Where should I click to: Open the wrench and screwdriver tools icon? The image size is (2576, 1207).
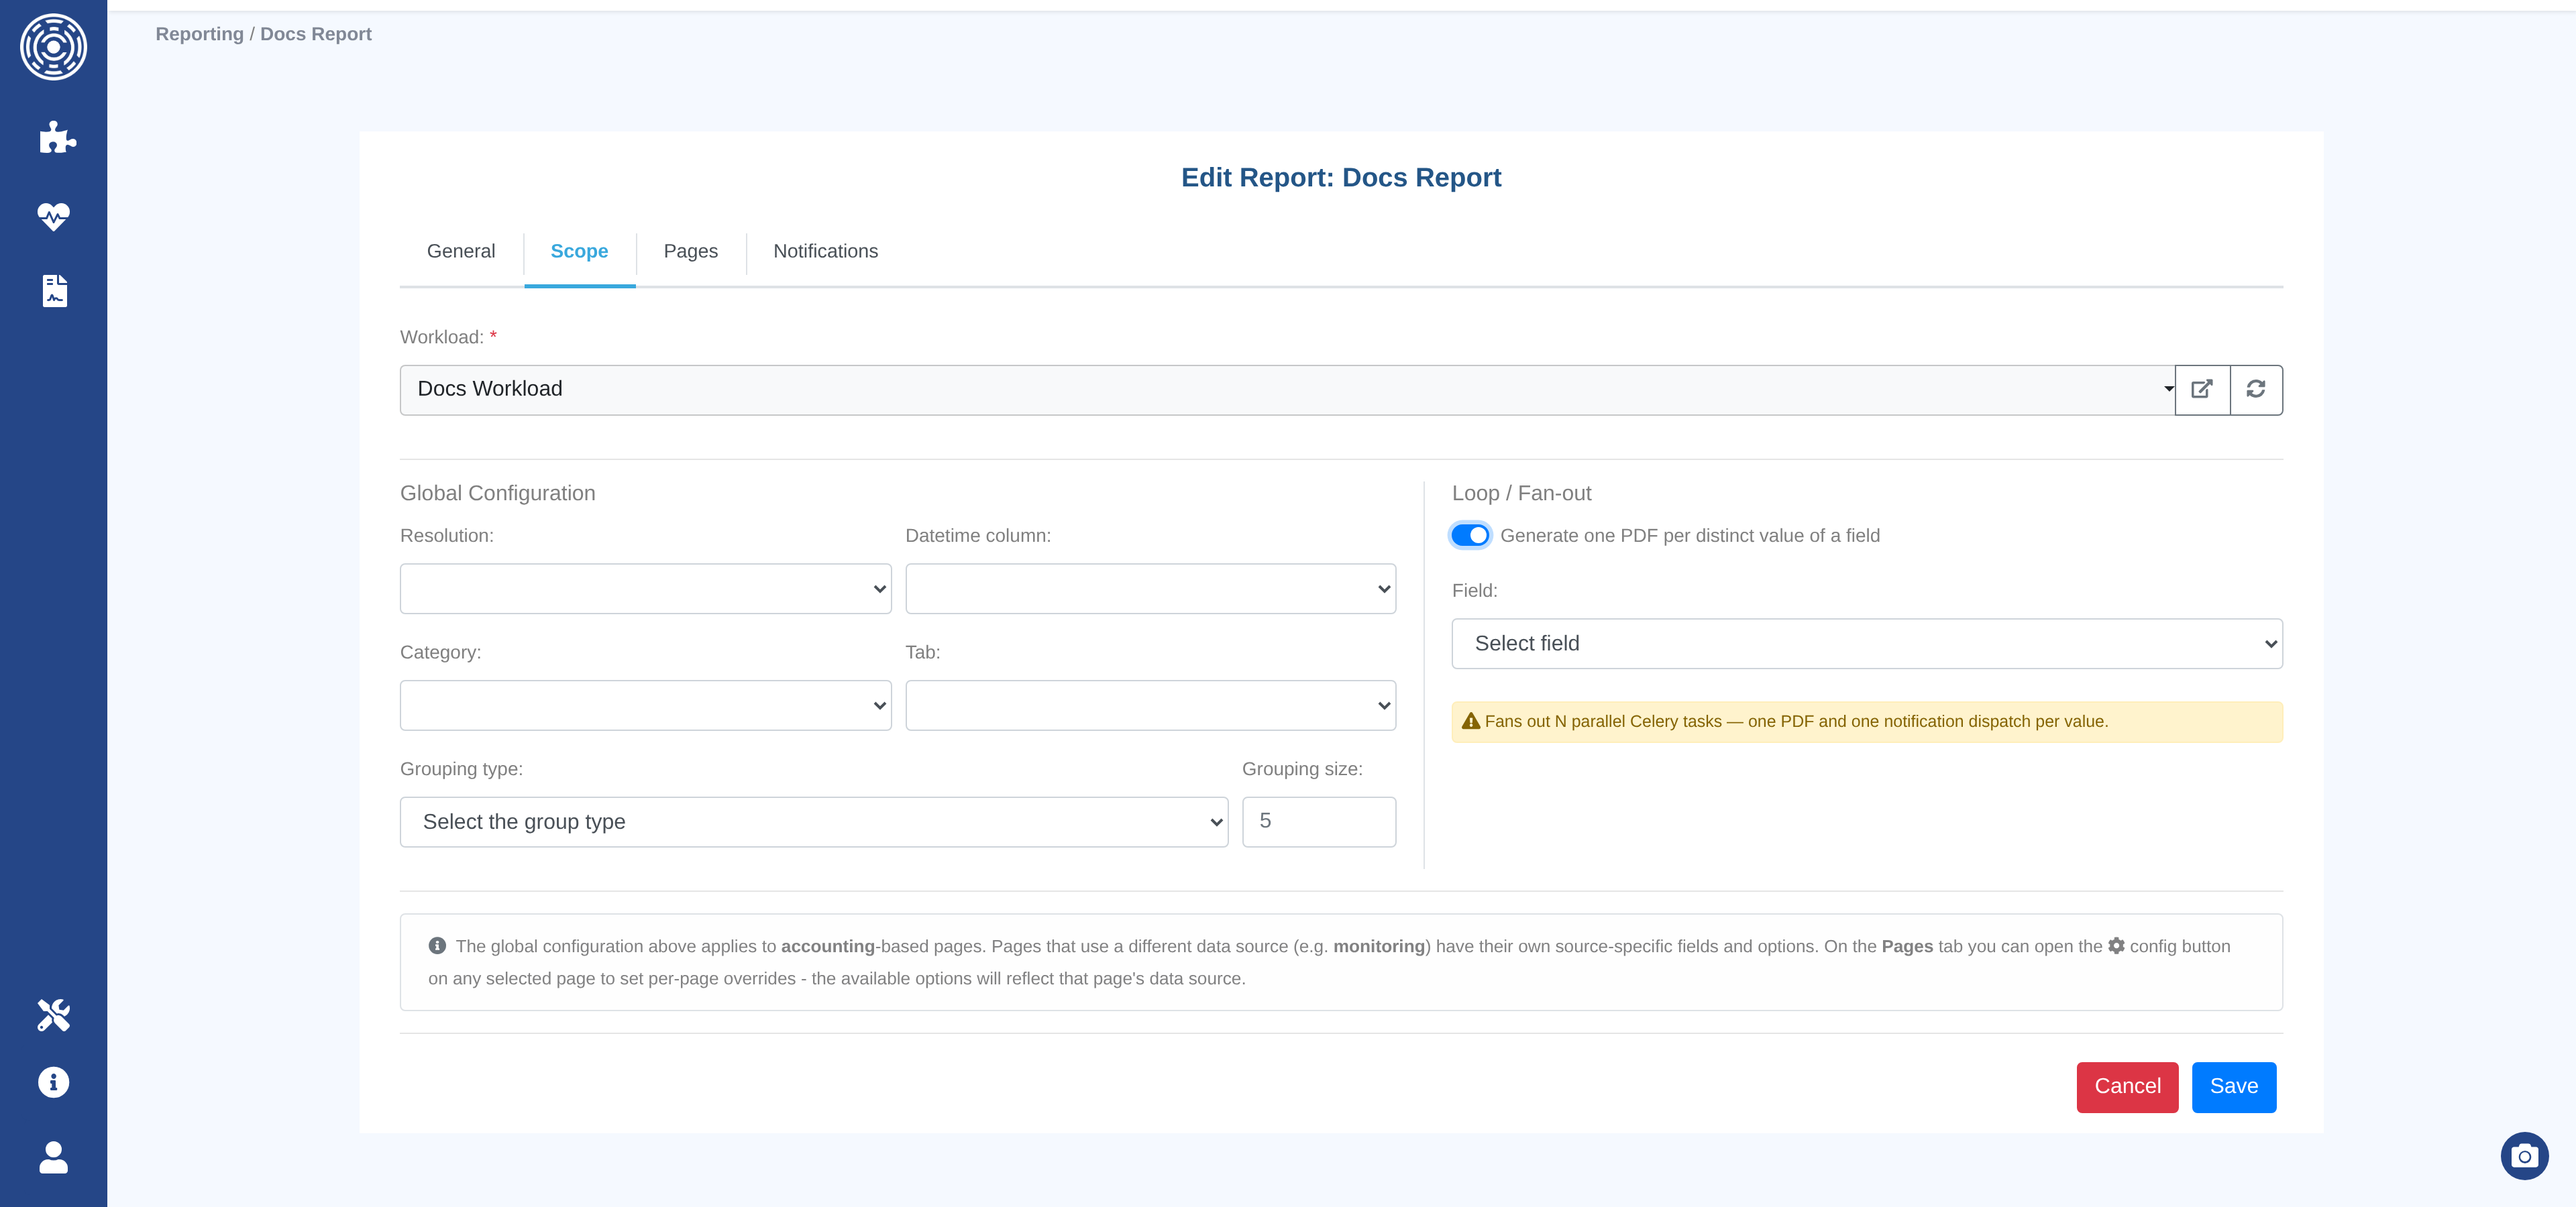(54, 1015)
